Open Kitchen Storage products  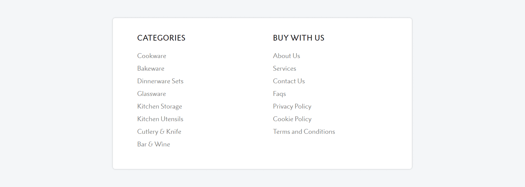[x=160, y=106]
